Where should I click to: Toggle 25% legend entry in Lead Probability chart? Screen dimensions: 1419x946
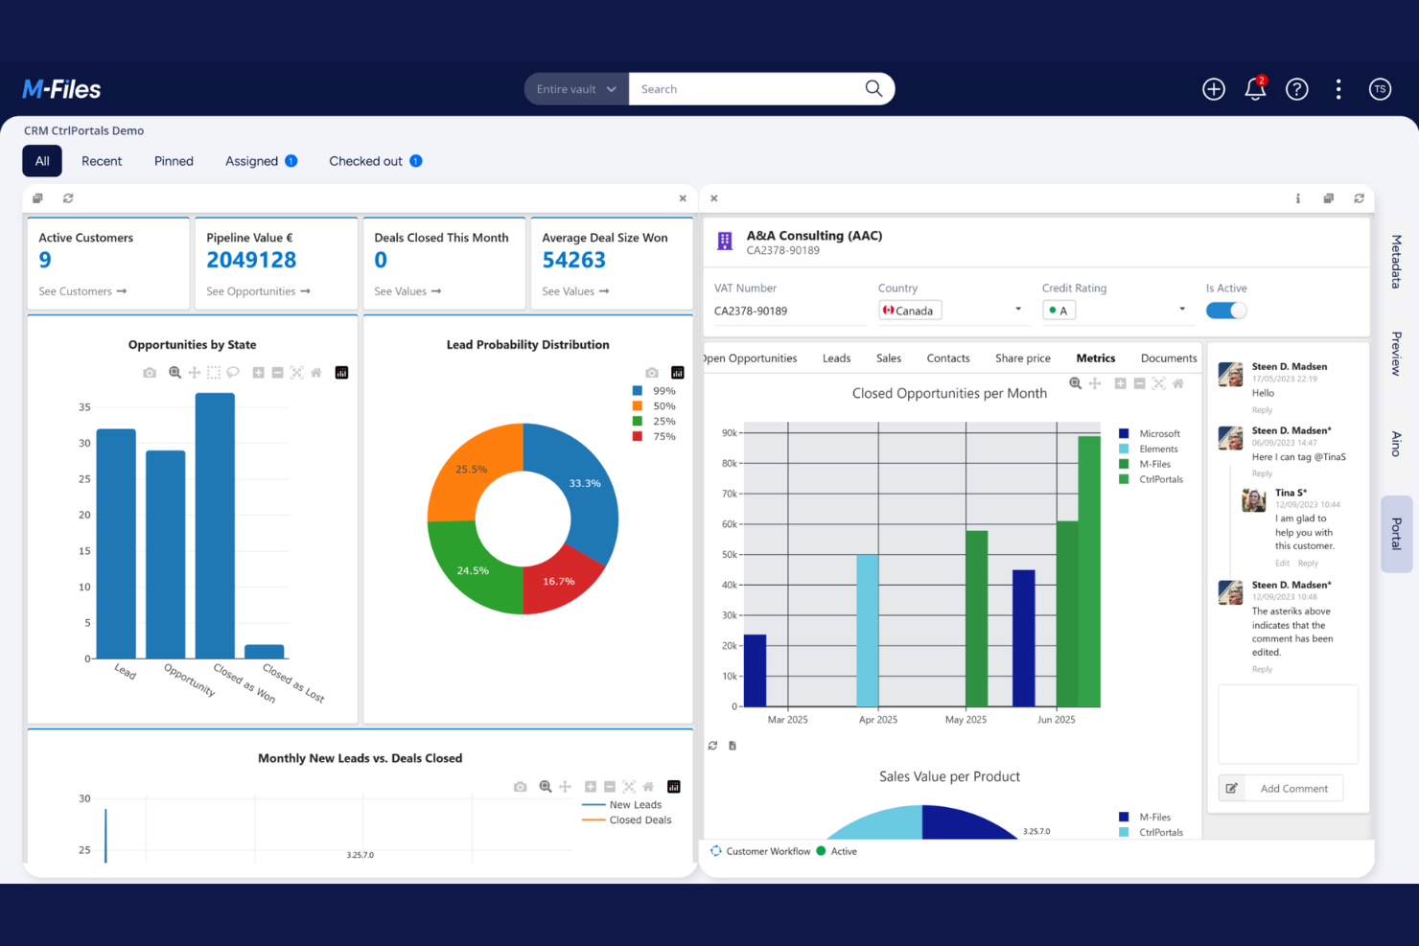pyautogui.click(x=654, y=422)
